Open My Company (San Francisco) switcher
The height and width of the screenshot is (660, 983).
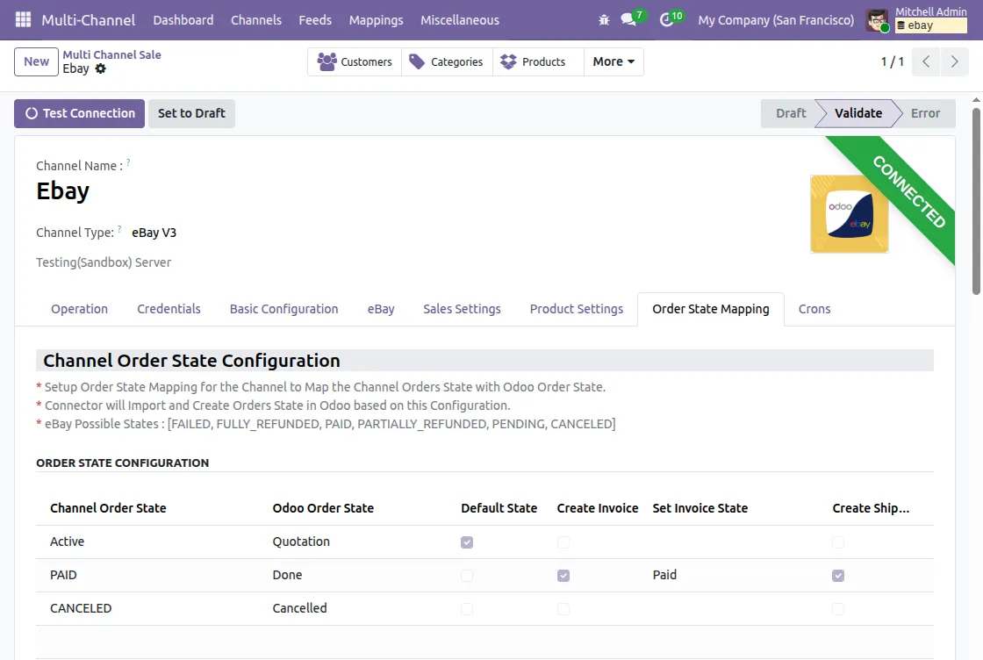(776, 20)
